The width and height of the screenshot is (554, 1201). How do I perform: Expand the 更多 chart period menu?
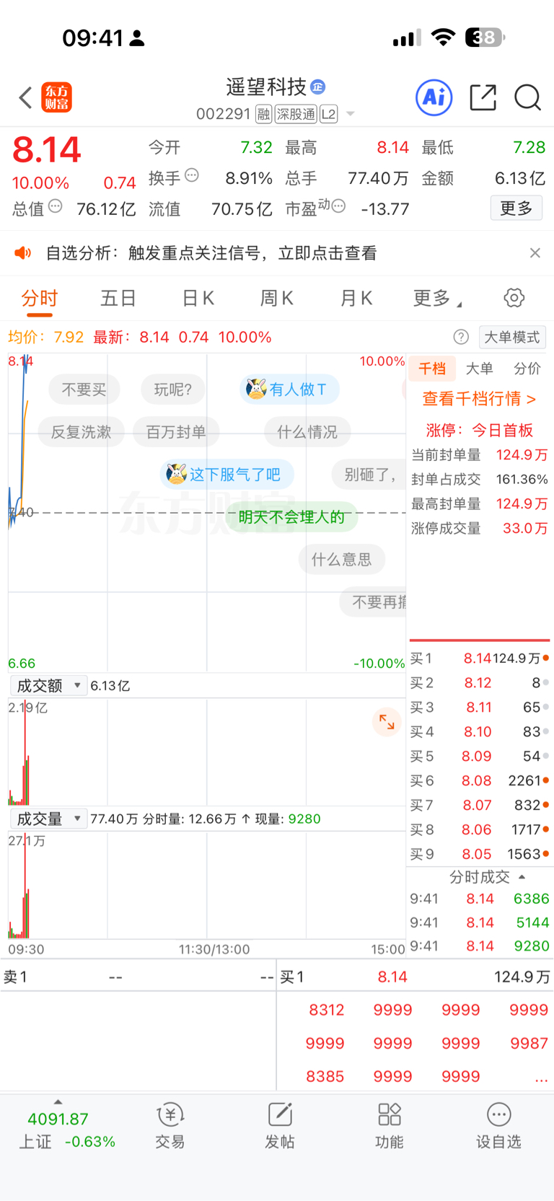[437, 299]
